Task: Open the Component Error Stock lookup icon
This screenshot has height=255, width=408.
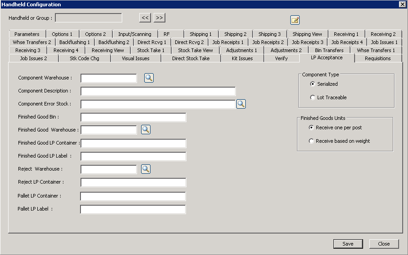Action: (241, 104)
